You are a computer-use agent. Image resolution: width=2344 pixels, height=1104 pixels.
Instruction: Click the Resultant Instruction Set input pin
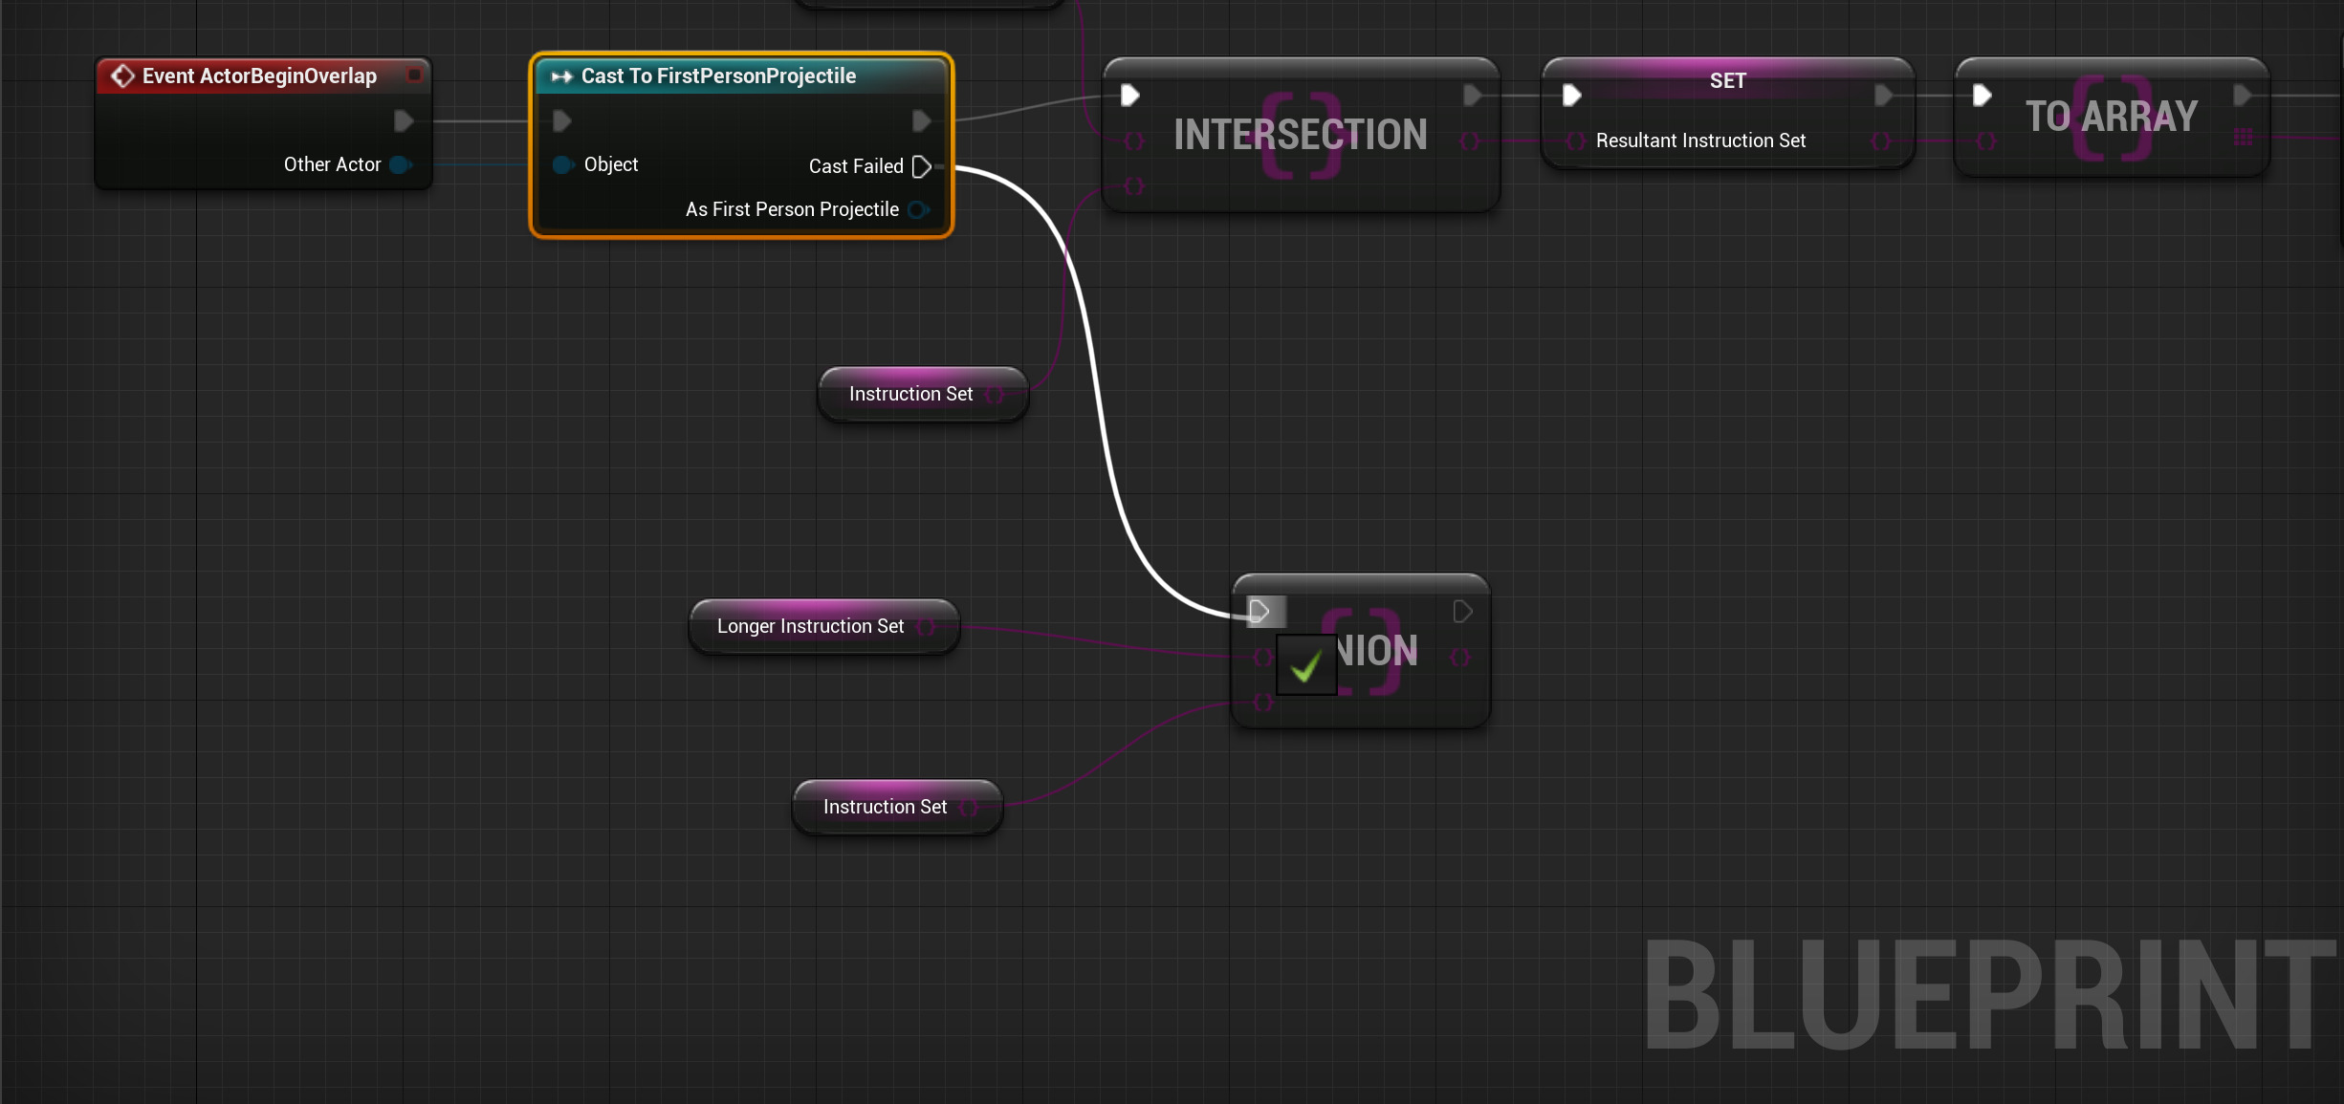(x=1576, y=141)
